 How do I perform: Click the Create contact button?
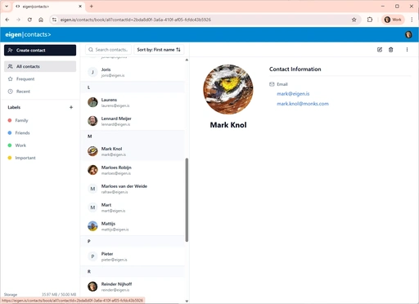[x=40, y=50]
